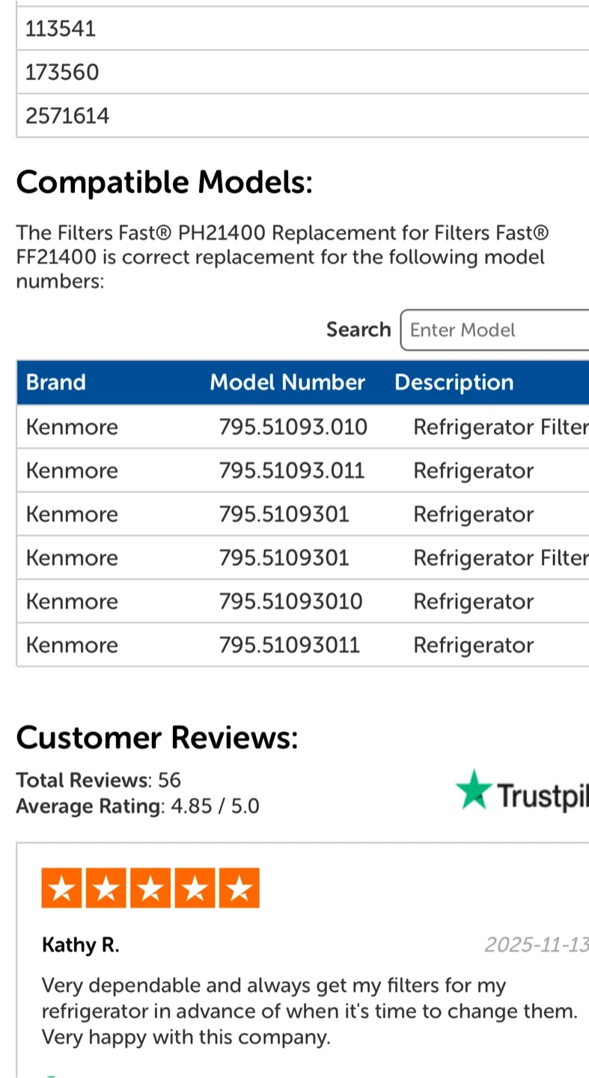
Task: Select model 795.51093.010 row
Action: 293,427
